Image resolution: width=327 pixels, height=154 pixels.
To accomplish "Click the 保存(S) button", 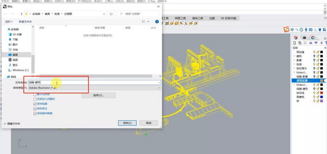I will [127, 123].
